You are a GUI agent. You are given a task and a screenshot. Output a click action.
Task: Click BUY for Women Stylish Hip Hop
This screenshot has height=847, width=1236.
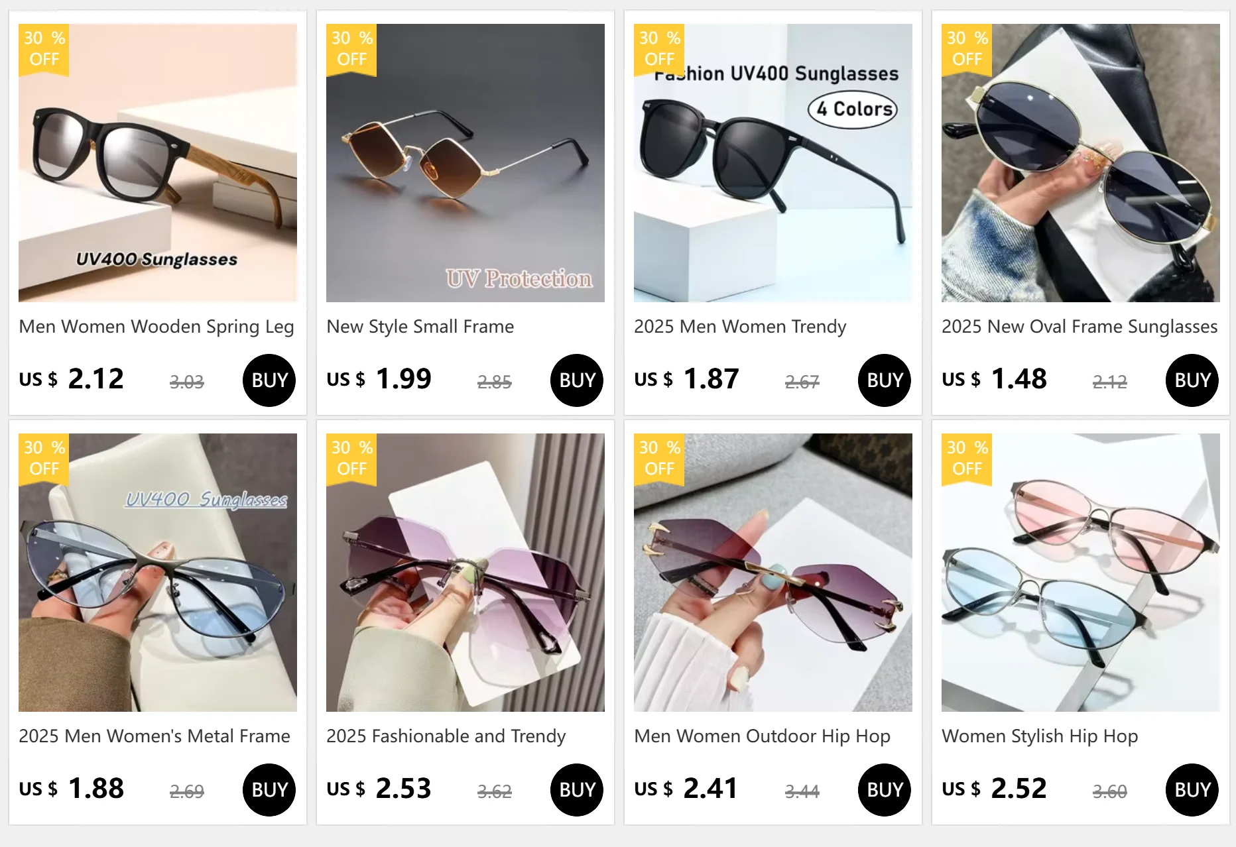coord(1192,790)
